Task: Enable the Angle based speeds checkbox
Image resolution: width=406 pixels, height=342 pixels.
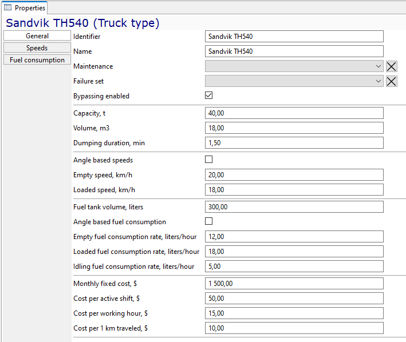Action: [208, 159]
